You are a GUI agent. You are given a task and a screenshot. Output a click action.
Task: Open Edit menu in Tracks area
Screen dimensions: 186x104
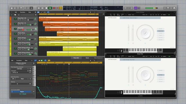16,12
